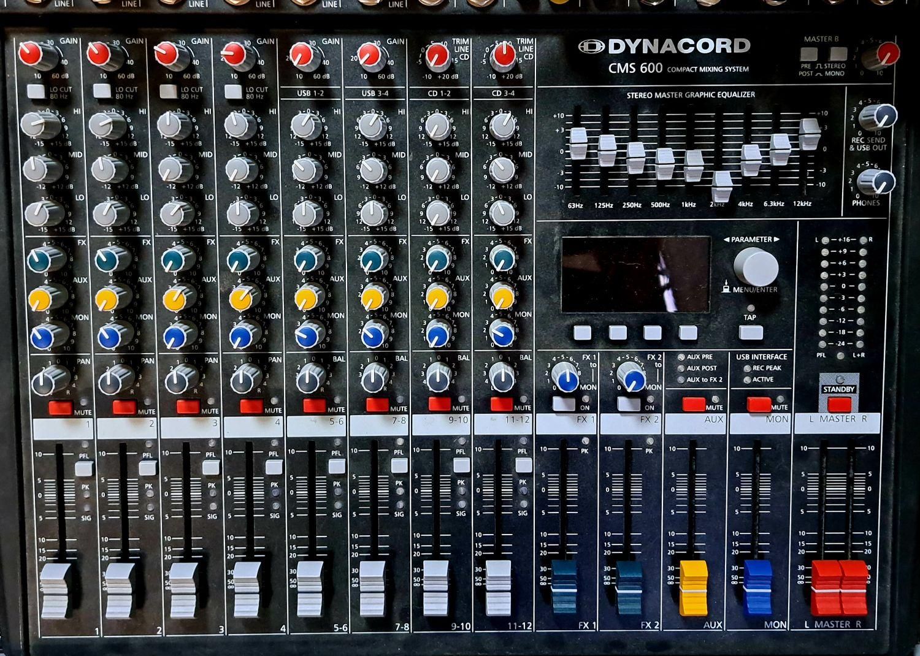Enable LO CUT on channel 4
920x656 pixels.
tap(233, 91)
